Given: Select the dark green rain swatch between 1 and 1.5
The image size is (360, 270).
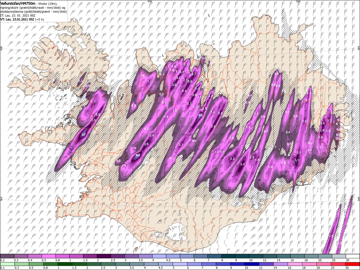Looking at the screenshot, I should (65, 264).
